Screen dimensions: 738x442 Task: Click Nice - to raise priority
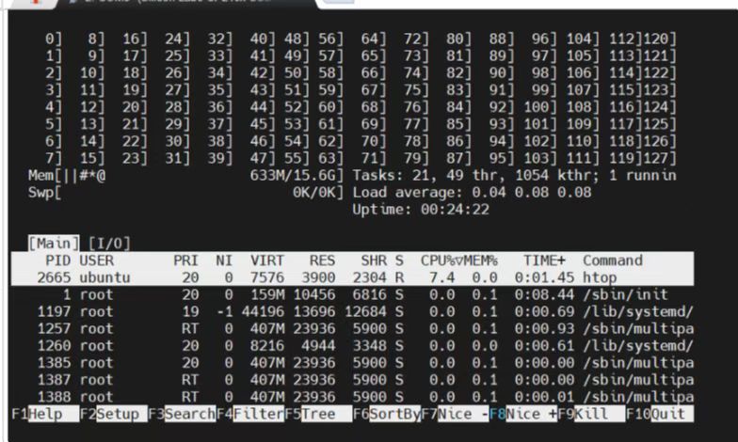coord(463,414)
